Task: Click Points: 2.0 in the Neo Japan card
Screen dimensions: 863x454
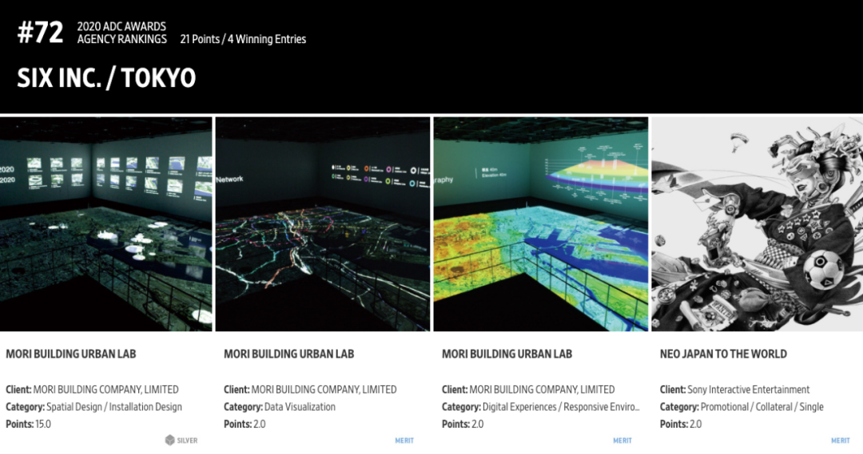Action: 680,424
